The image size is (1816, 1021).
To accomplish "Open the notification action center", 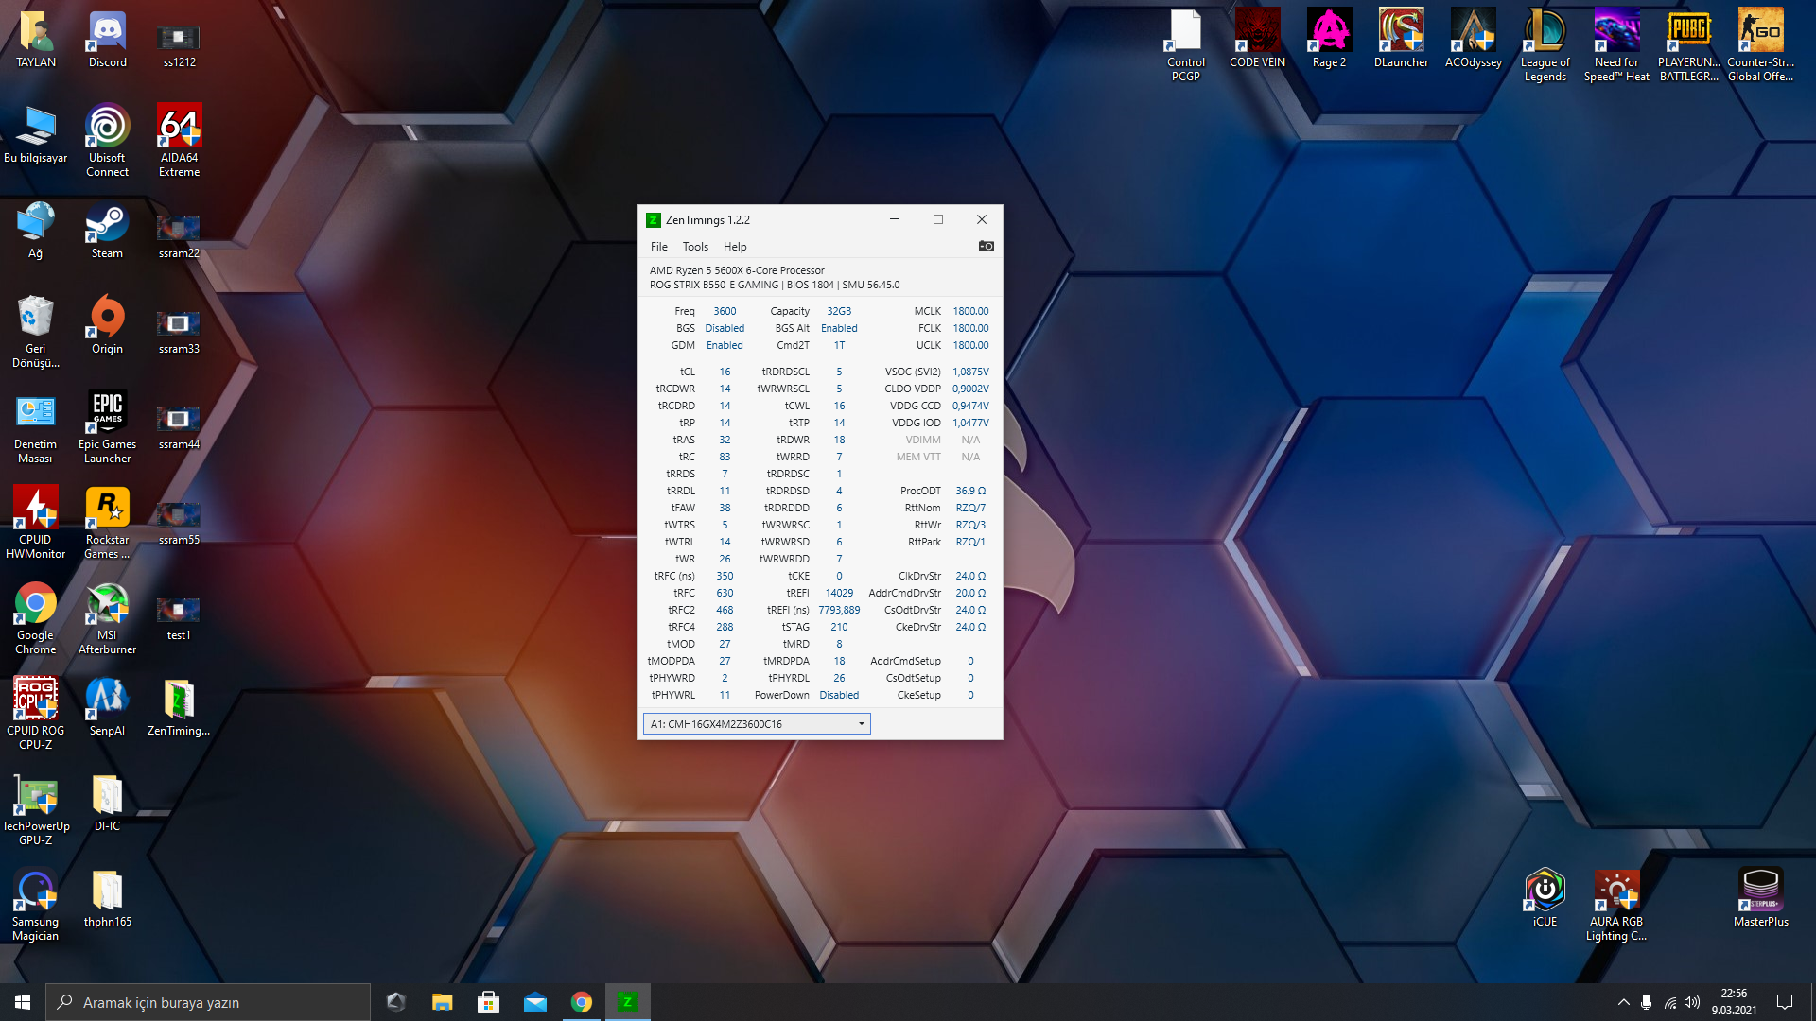I will tap(1785, 1002).
